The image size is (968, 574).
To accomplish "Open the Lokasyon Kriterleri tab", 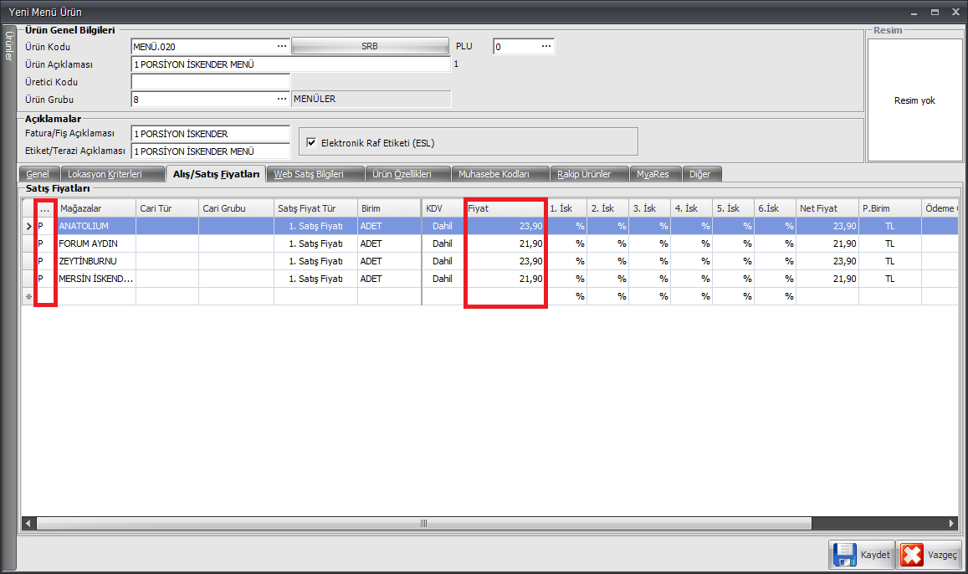I will [x=105, y=174].
